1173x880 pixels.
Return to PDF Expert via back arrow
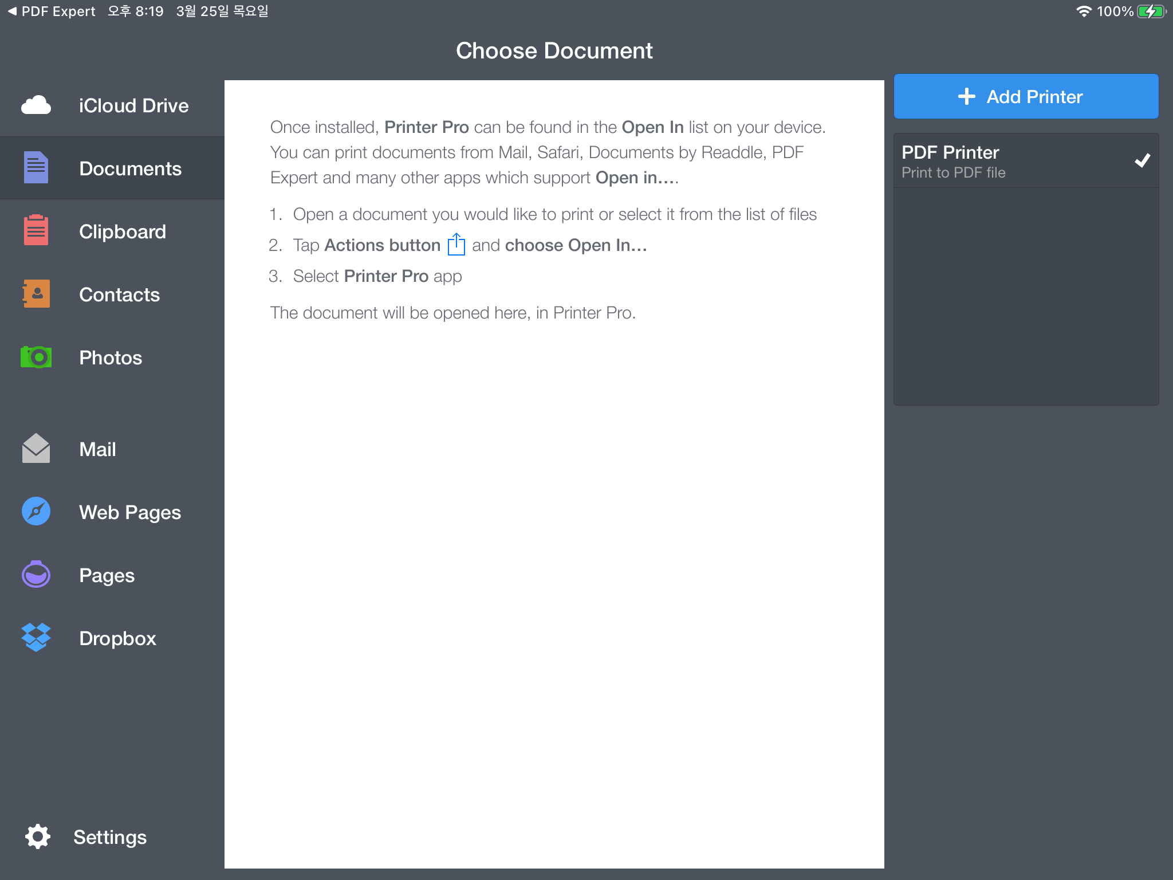tap(13, 11)
